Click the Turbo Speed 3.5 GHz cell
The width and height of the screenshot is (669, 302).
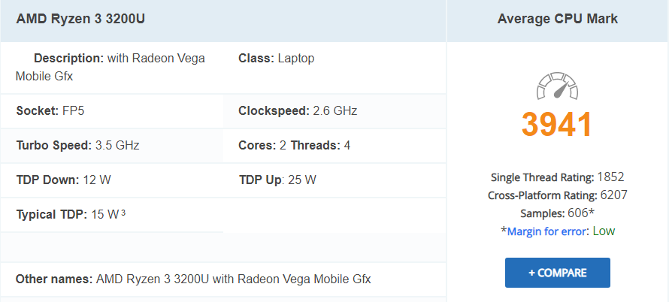112,146
